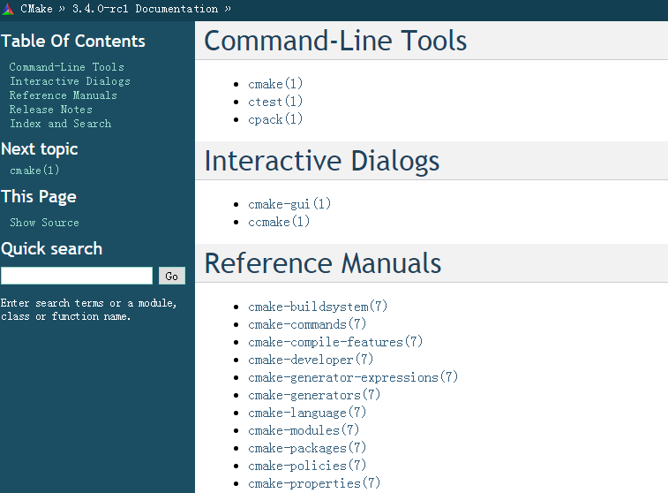Open cmake(1) under Command-Line Tools
The image size is (668, 493).
pyautogui.click(x=275, y=84)
